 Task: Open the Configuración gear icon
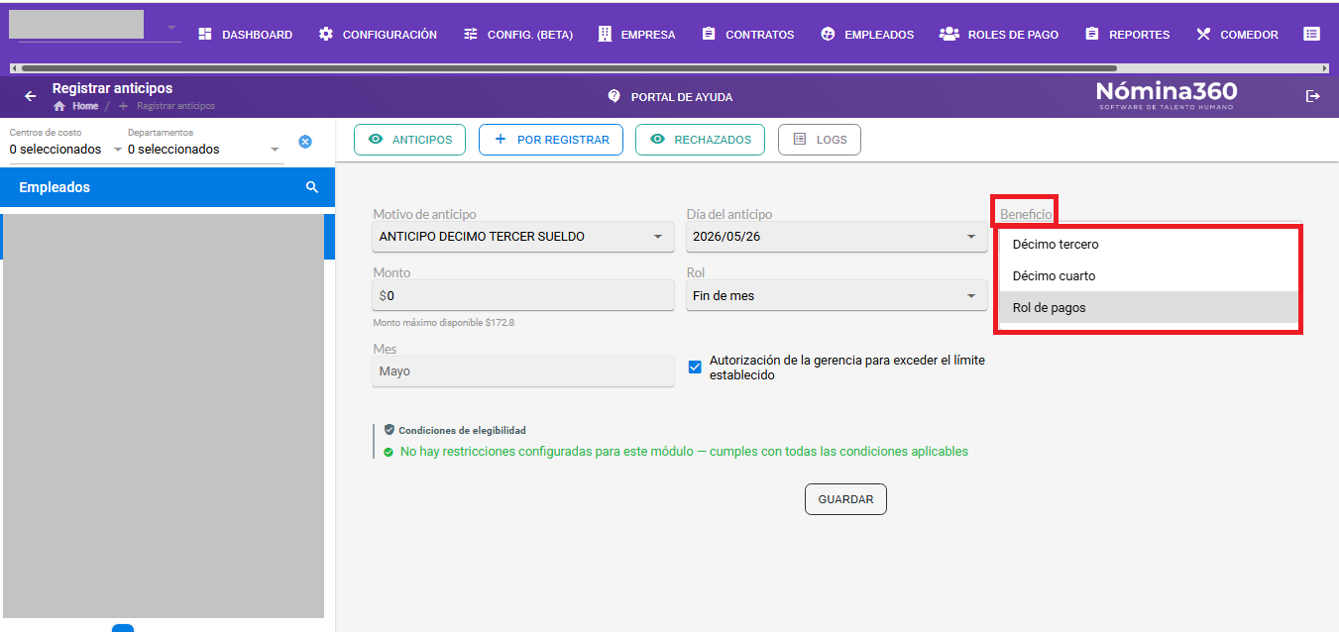326,34
